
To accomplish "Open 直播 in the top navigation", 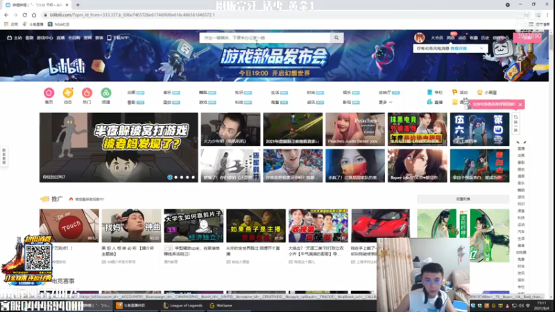I will [60, 37].
